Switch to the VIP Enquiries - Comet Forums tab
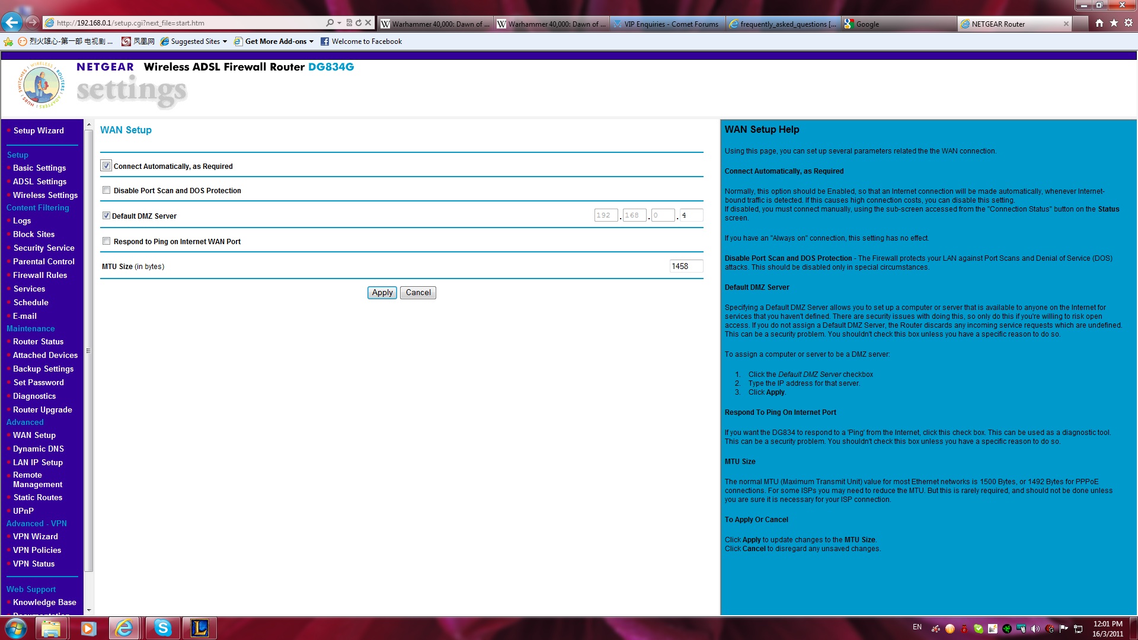The image size is (1138, 640). [x=667, y=24]
